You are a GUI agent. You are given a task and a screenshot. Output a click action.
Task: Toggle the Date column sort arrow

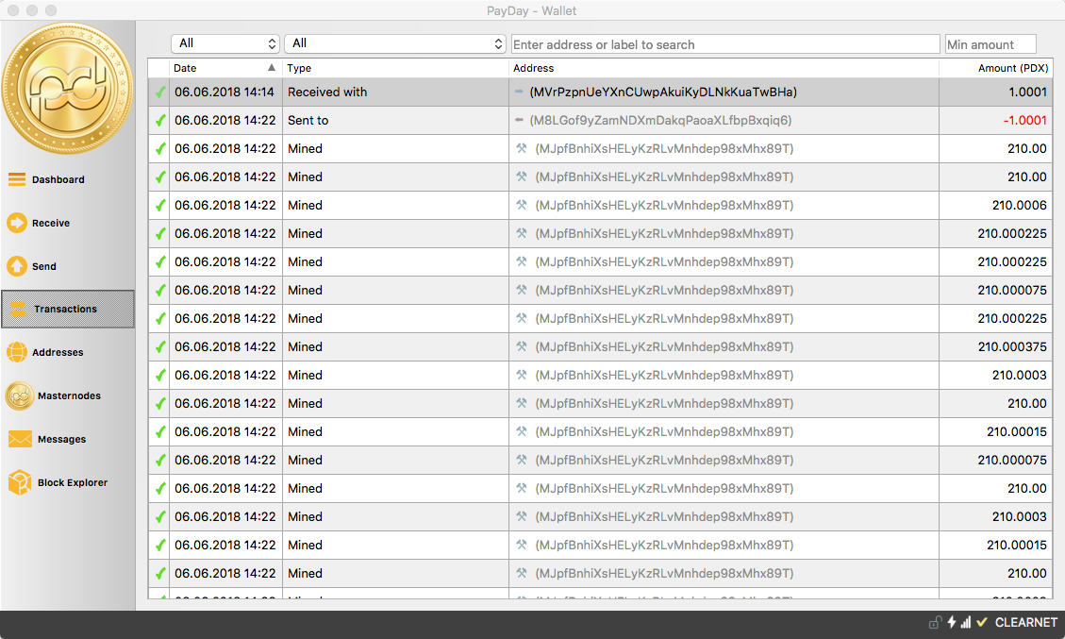[272, 67]
